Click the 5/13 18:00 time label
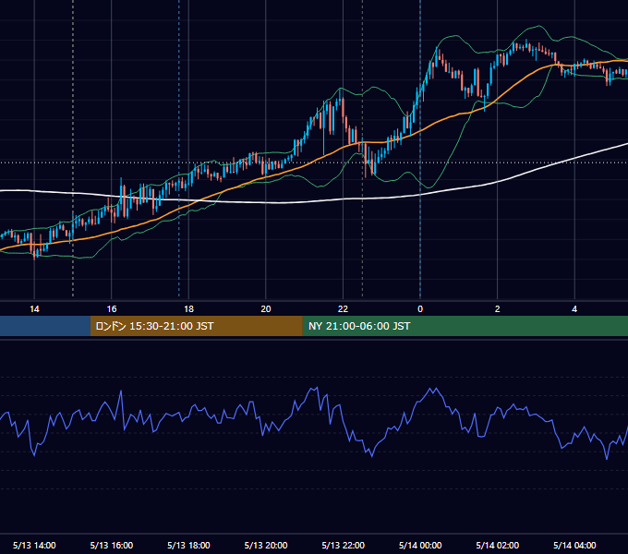 [188, 545]
